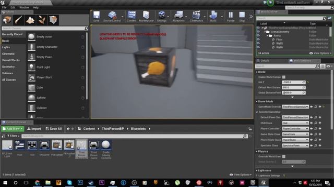Navigate to ThirdPersonBP breadcrumb
The image size is (334, 187).
pyautogui.click(x=113, y=129)
